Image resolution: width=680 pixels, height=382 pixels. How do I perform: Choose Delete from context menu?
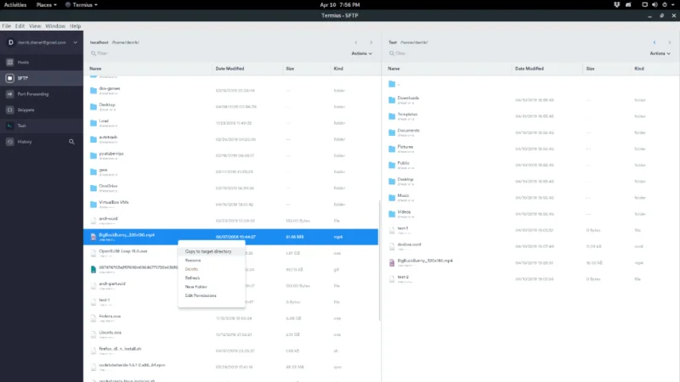211,269
